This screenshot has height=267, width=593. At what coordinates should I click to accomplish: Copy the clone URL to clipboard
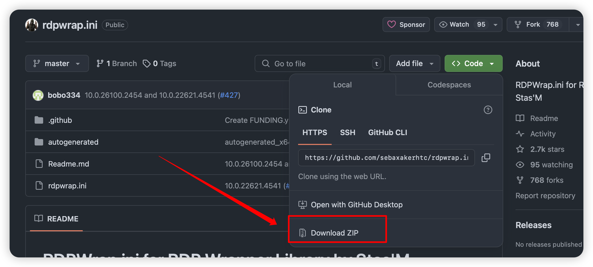click(486, 158)
